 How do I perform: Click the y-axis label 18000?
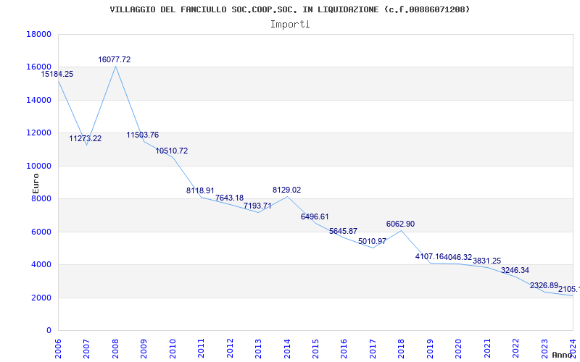(x=39, y=34)
